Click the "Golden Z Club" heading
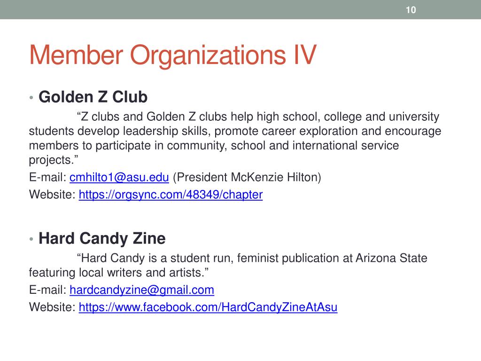 (x=93, y=97)
